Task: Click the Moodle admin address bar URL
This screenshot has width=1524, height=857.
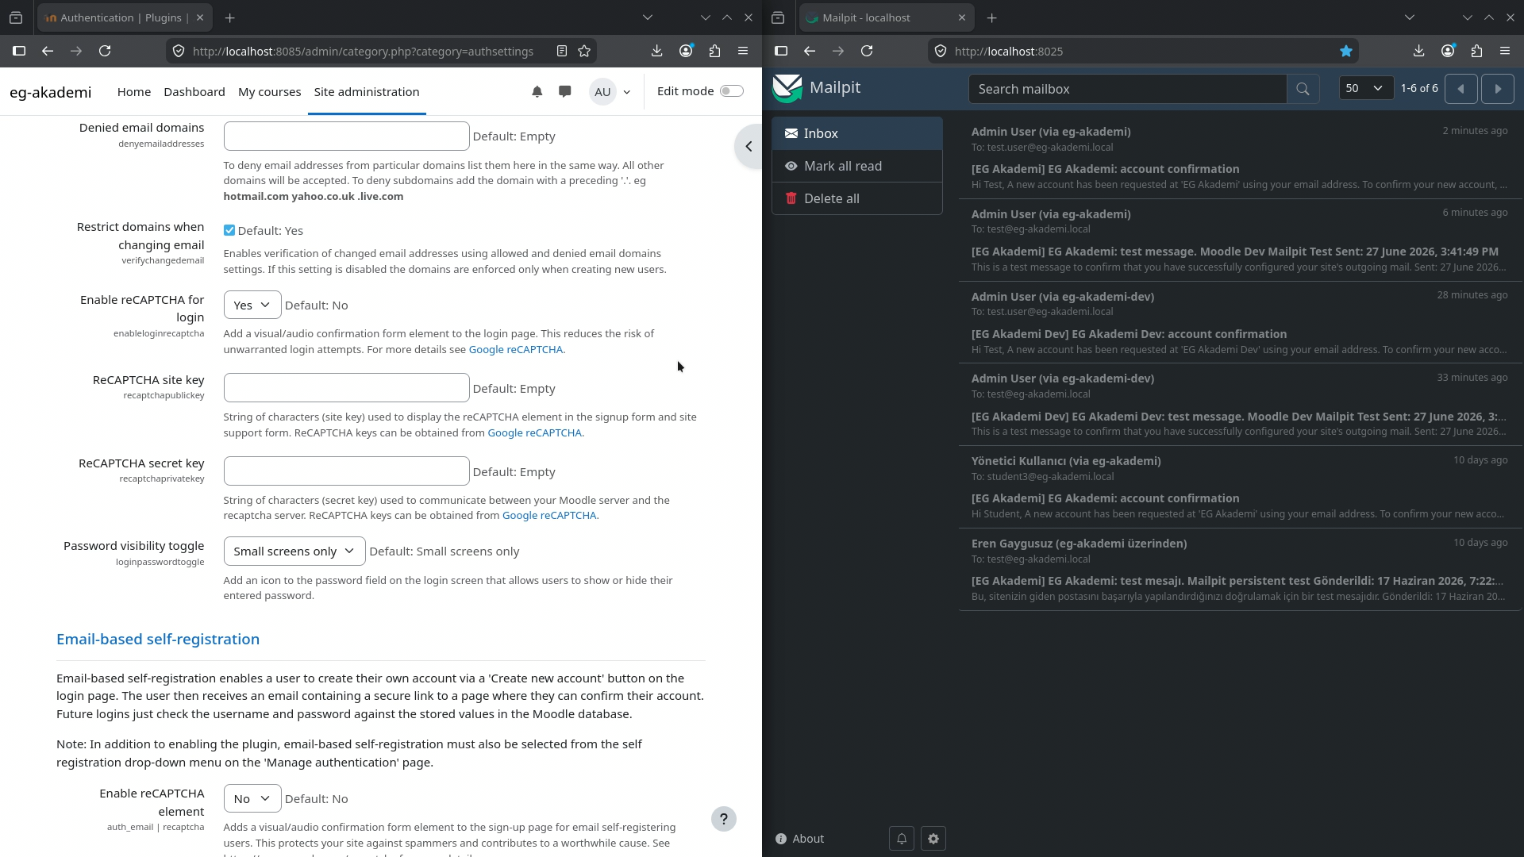Action: pyautogui.click(x=363, y=51)
